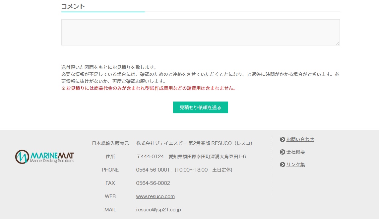Click the 〒444-0124 address text

tap(191, 157)
